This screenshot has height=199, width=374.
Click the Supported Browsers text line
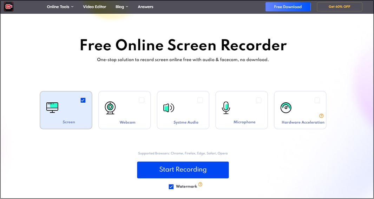(183, 153)
